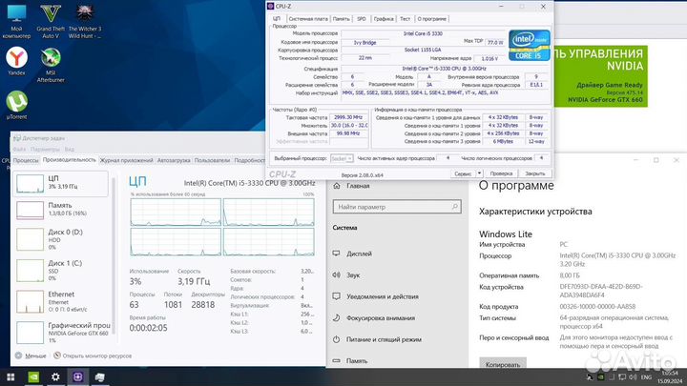Open the Сервис dropdown arrow in CPU-Z
This screenshot has height=386, width=687.
(479, 173)
